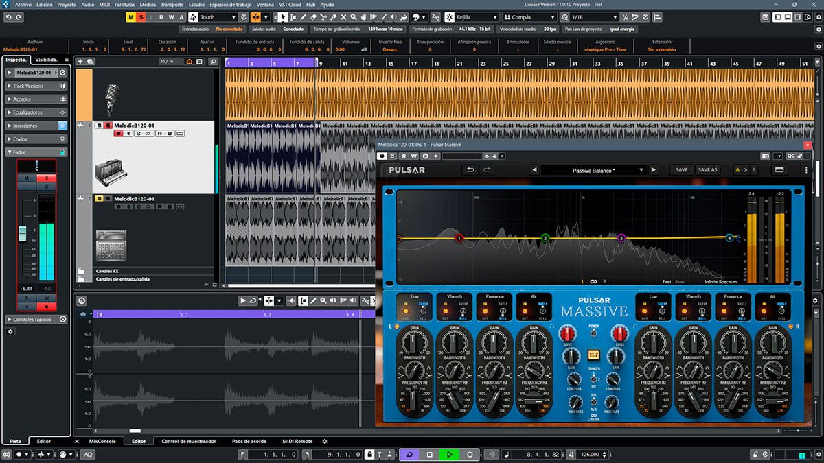Switch to Control de muestreador tab
Viewport: 824px width, 463px height.
(x=189, y=441)
